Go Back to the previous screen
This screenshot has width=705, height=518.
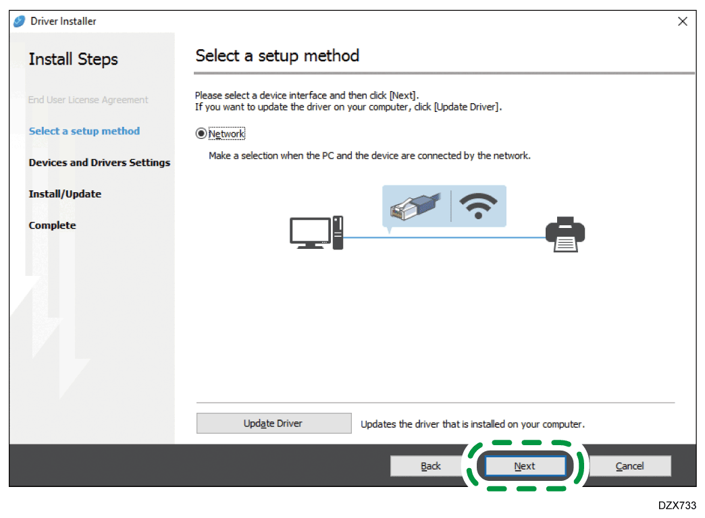point(431,466)
